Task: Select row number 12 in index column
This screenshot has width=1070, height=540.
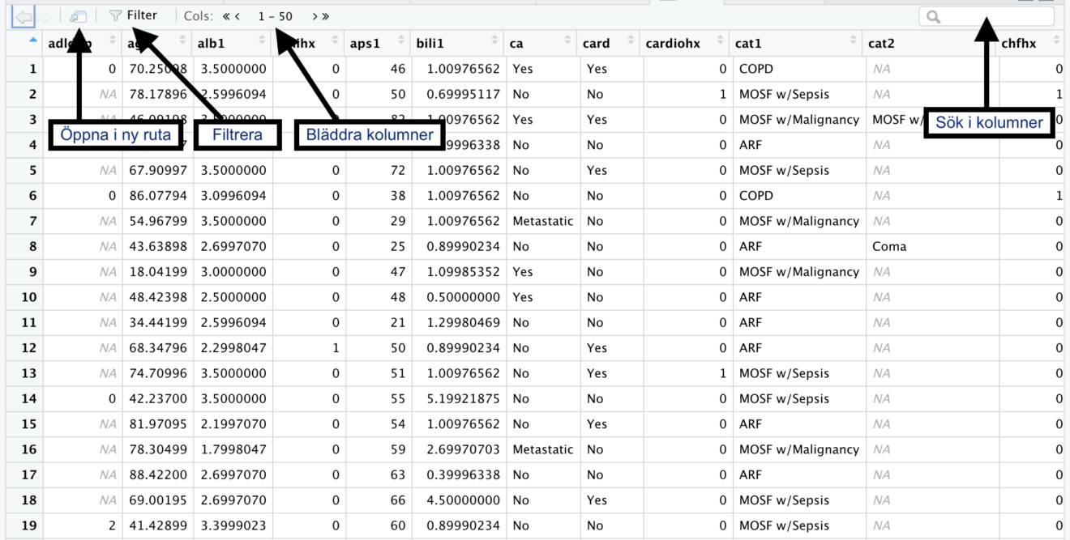Action: click(29, 348)
